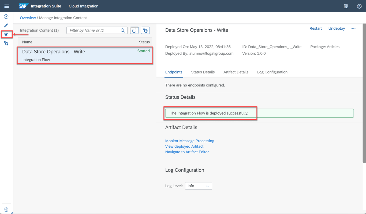Switch to the Endpoints tab
The image size is (366, 214).
174,72
